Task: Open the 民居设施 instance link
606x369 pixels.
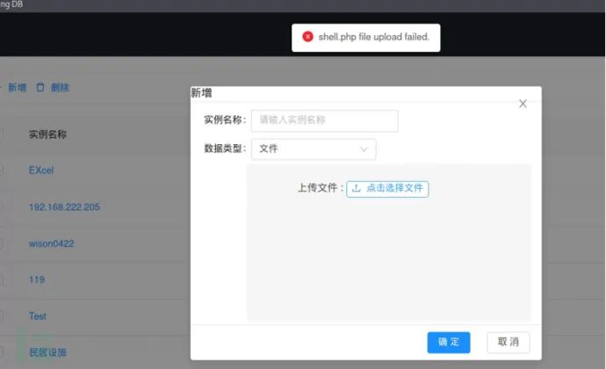Action: [48, 352]
